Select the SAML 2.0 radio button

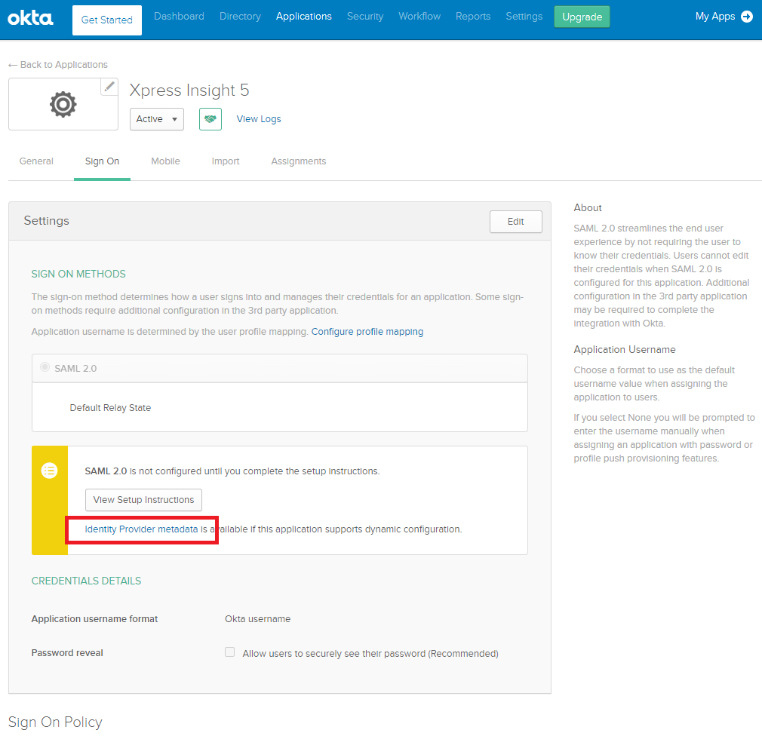45,367
